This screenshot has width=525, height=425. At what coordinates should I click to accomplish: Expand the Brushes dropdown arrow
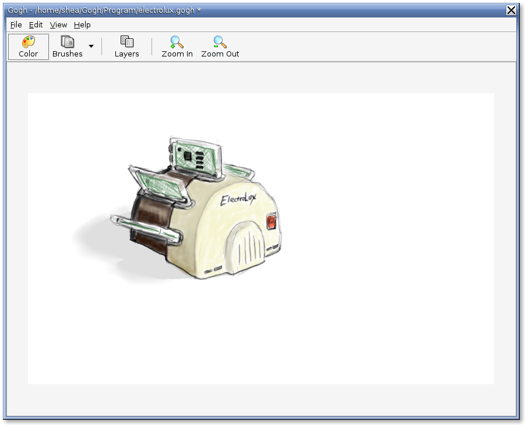[91, 46]
